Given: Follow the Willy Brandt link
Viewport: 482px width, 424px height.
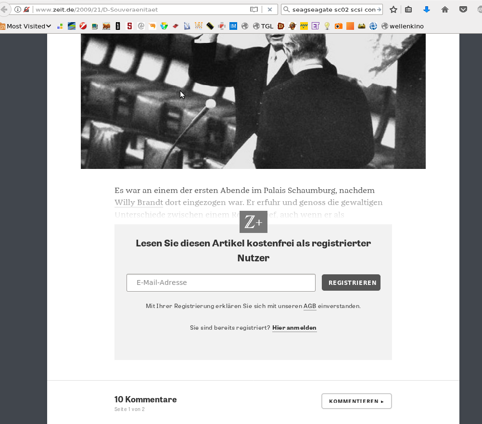Looking at the screenshot, I should pyautogui.click(x=139, y=202).
